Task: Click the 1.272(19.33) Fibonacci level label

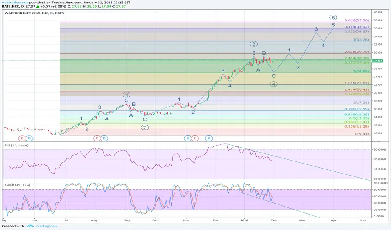Action: point(357,94)
